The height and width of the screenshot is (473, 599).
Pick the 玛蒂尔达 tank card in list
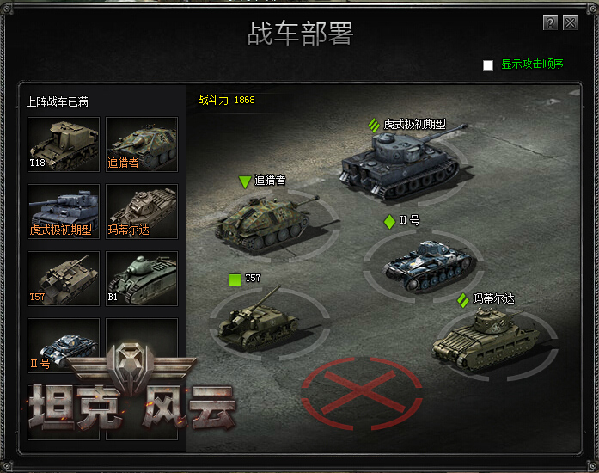point(142,212)
